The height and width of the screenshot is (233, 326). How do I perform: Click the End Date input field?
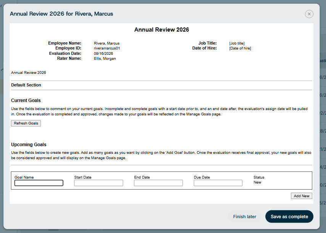tap(158, 183)
